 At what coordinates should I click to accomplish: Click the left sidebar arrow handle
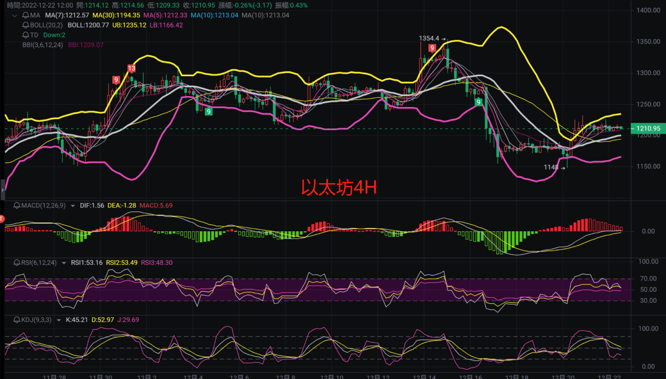[x=2, y=189]
